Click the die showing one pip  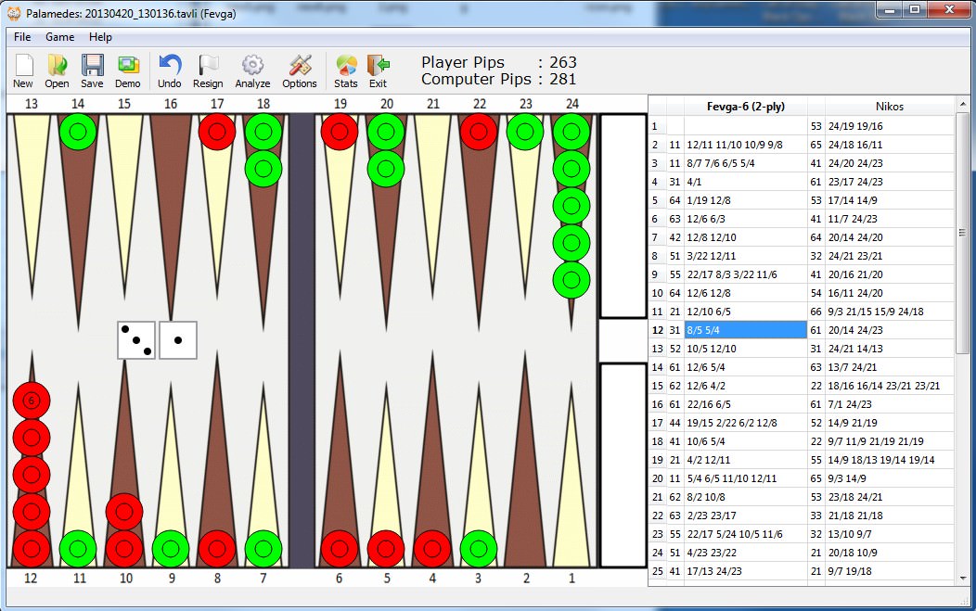178,340
